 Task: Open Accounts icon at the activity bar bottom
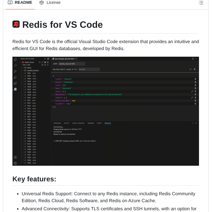click(15, 157)
